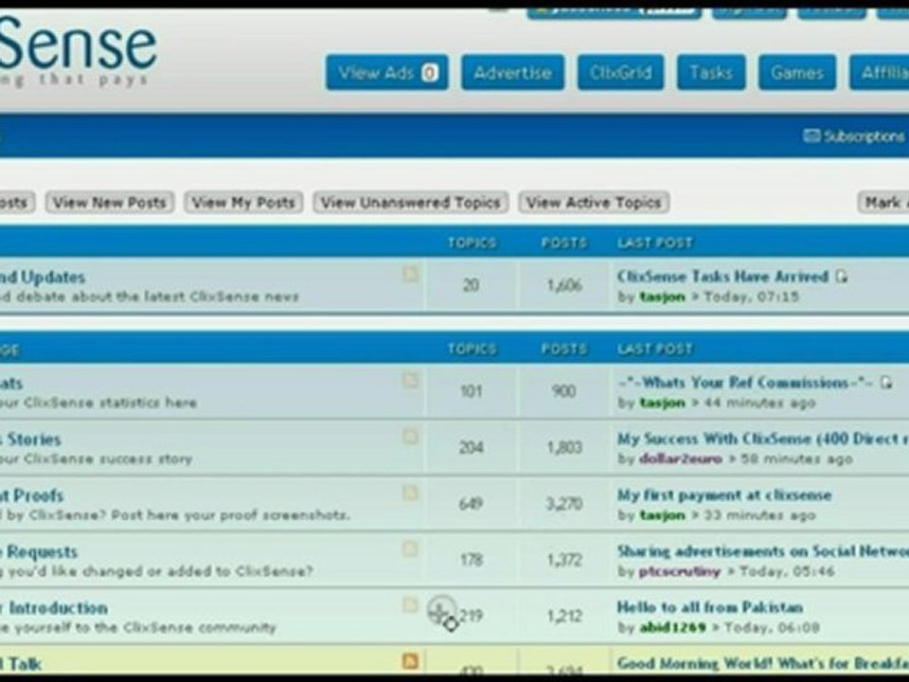Open the Payment Proofs forum
The image size is (909, 682).
(32, 495)
